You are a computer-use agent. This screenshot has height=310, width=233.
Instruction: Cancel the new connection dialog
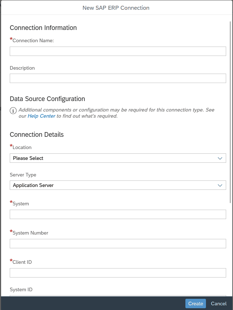click(x=219, y=304)
